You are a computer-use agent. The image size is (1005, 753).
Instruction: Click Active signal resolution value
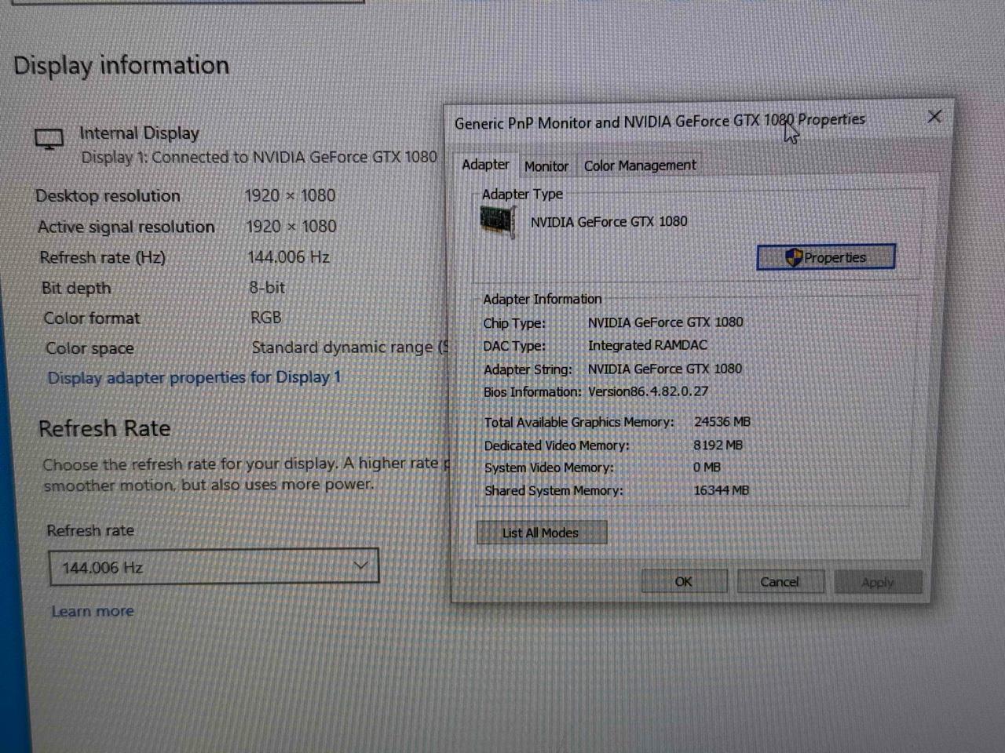[x=291, y=227]
